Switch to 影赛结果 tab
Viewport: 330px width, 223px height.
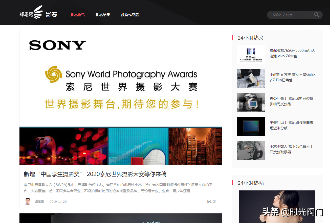click(103, 15)
